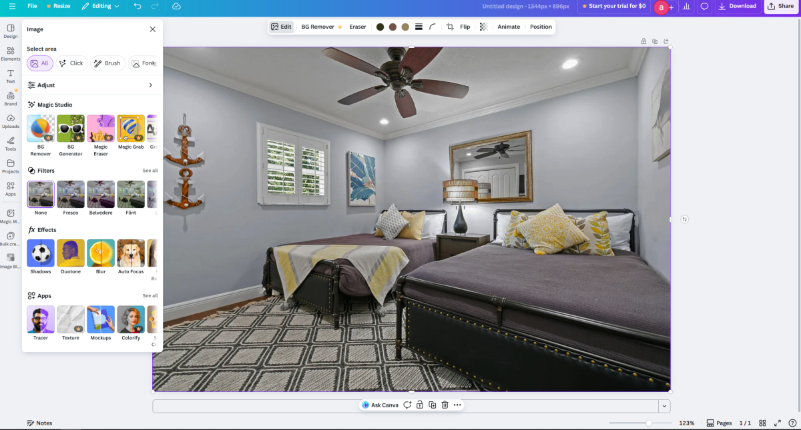This screenshot has width=801, height=430.
Task: Select the Click selection mode
Action: point(71,63)
